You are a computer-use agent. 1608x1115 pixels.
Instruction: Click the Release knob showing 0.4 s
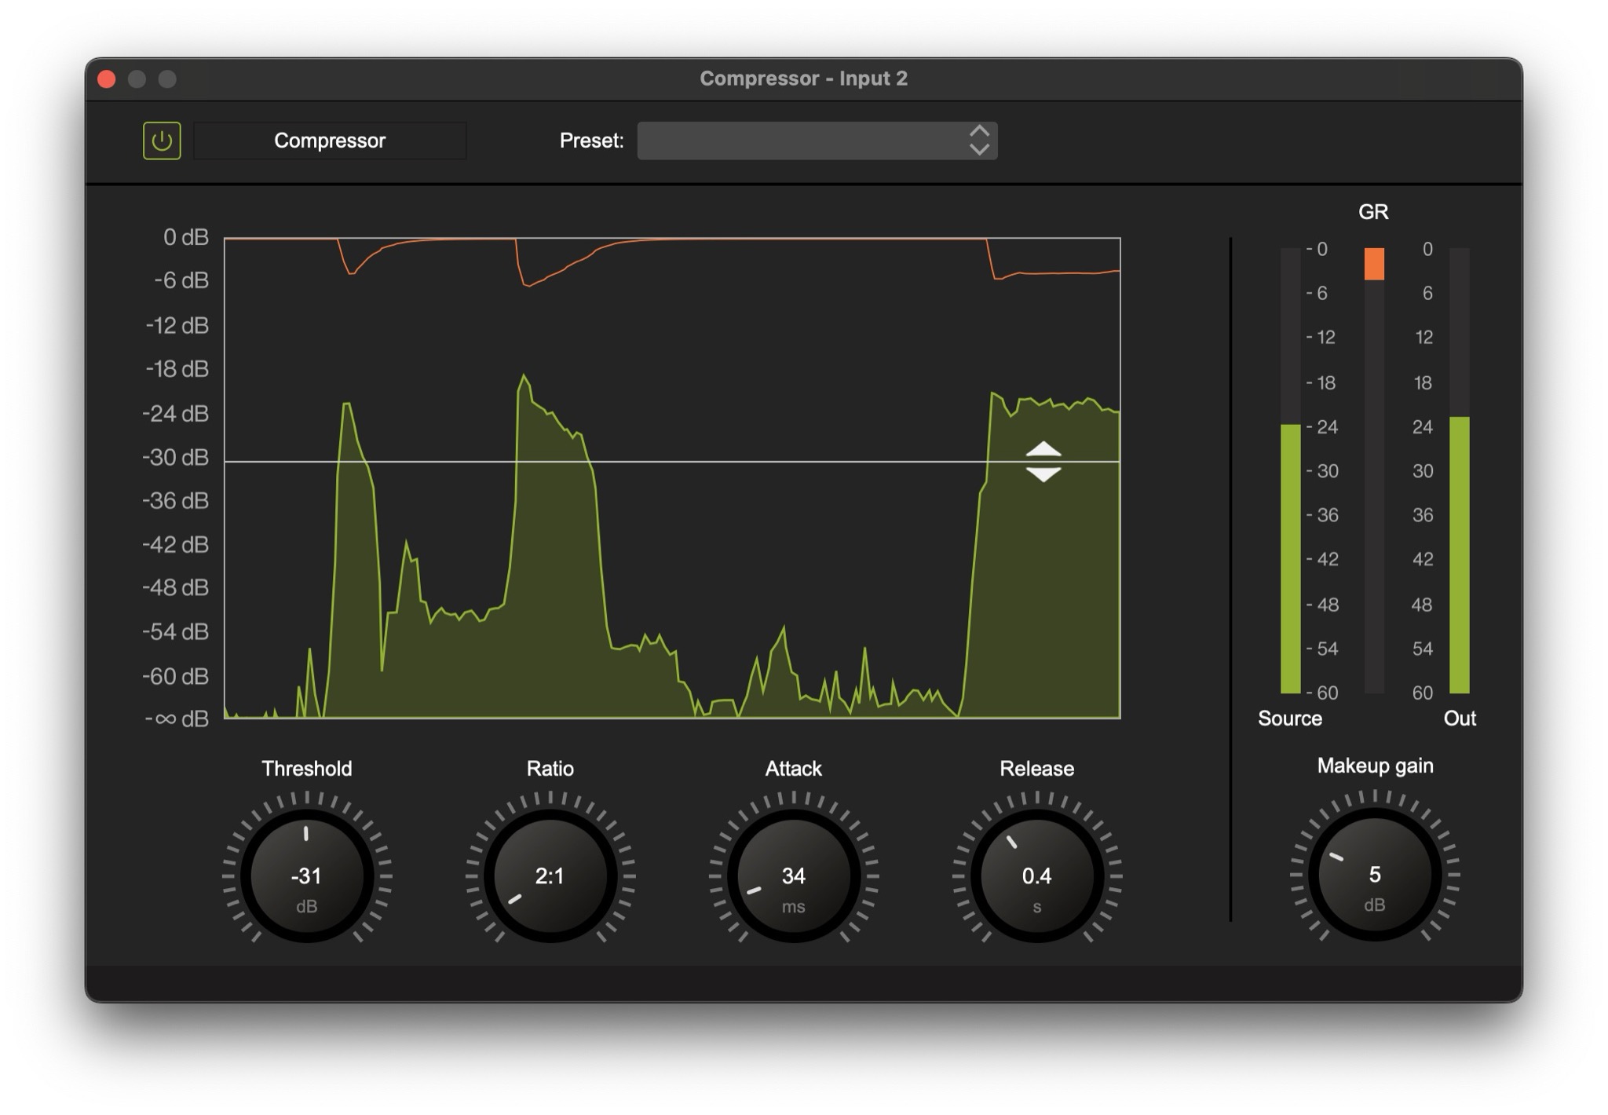coord(1036,875)
